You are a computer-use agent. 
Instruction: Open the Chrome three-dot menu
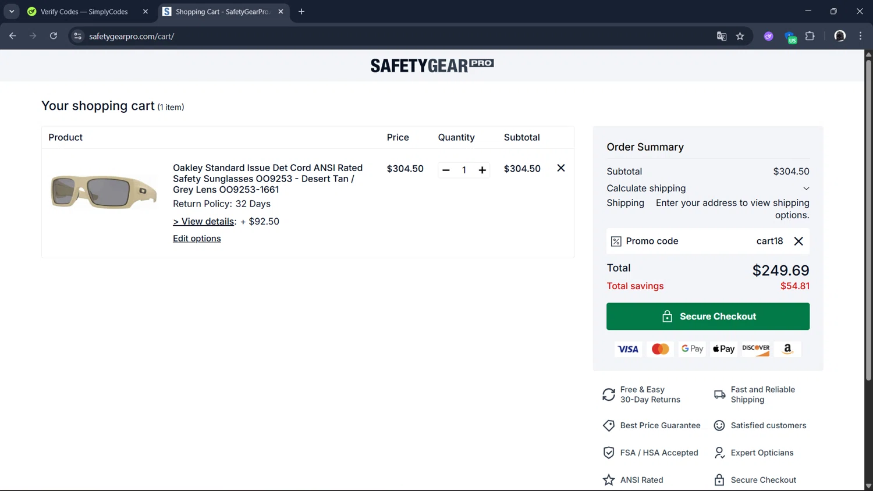pyautogui.click(x=861, y=36)
